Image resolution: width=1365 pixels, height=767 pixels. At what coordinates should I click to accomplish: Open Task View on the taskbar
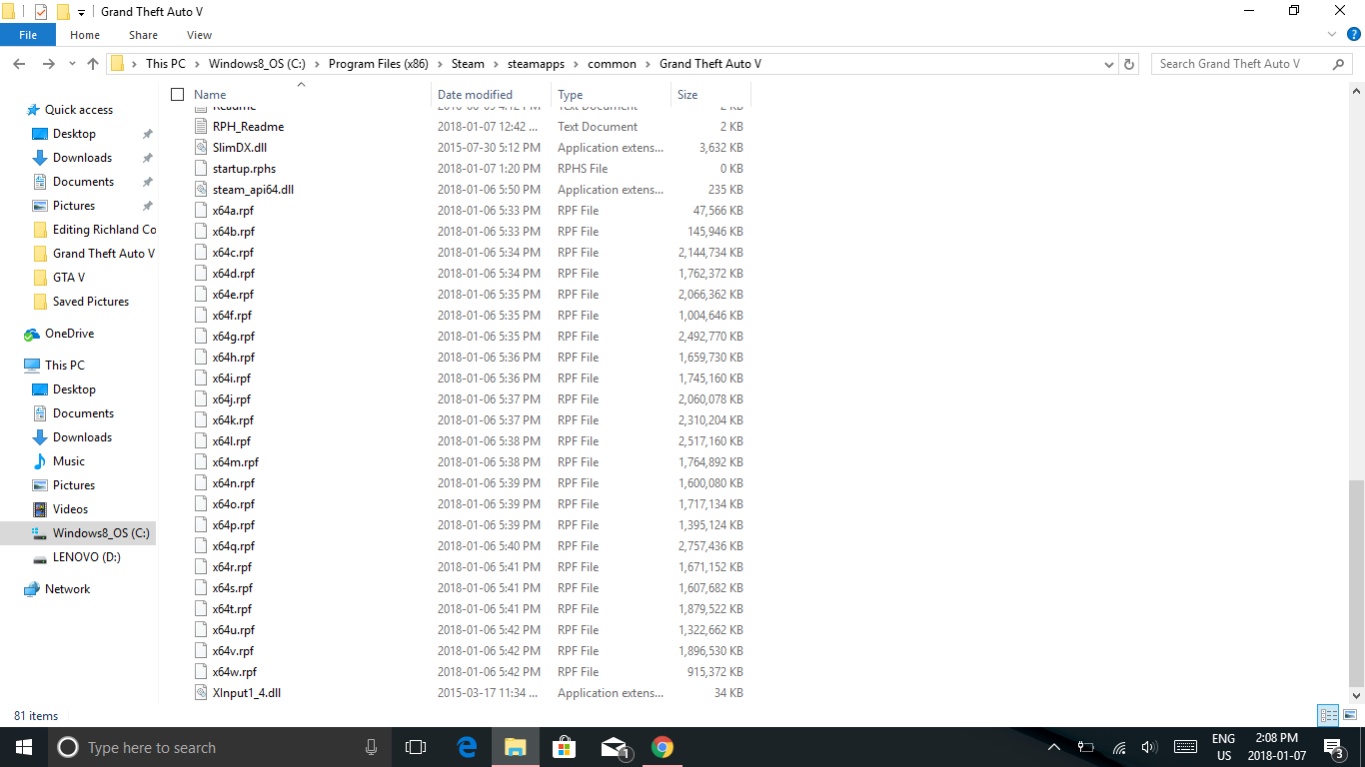point(416,747)
